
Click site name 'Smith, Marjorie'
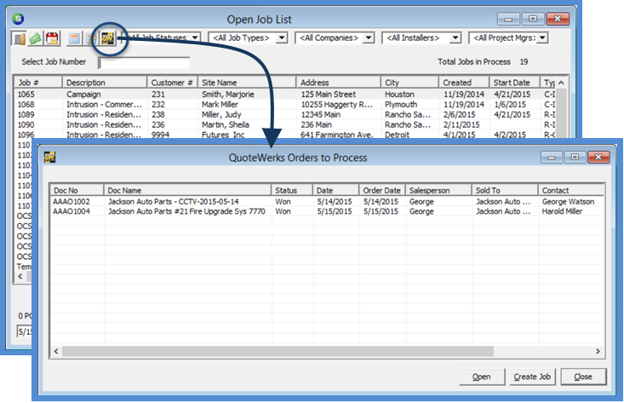click(x=227, y=95)
